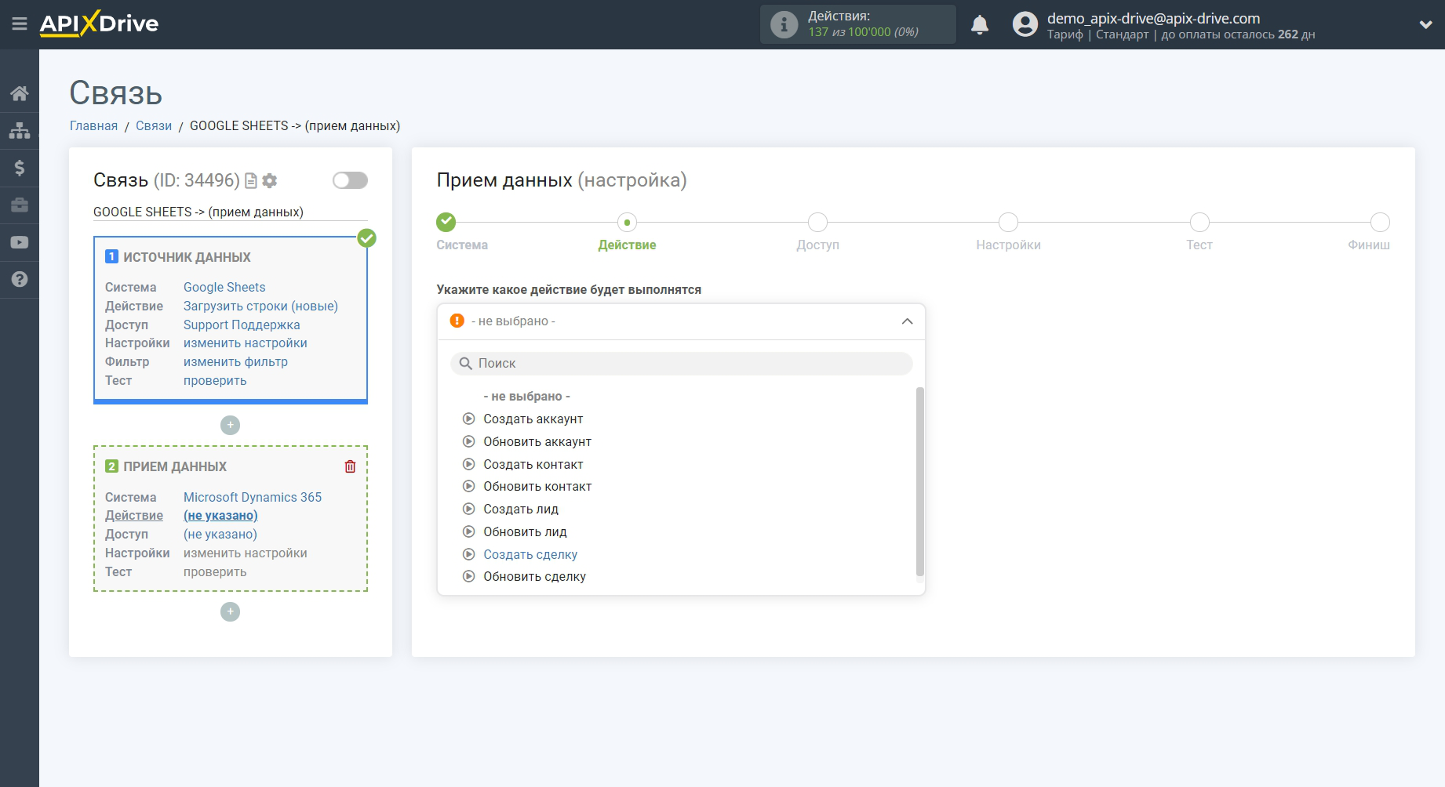
Task: Select Обновить аккаунт action
Action: 537,442
